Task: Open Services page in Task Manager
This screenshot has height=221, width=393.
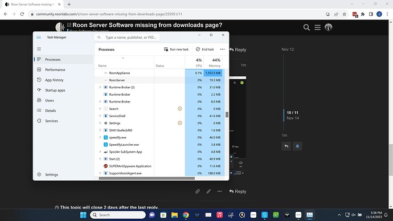Action: tap(63, 121)
